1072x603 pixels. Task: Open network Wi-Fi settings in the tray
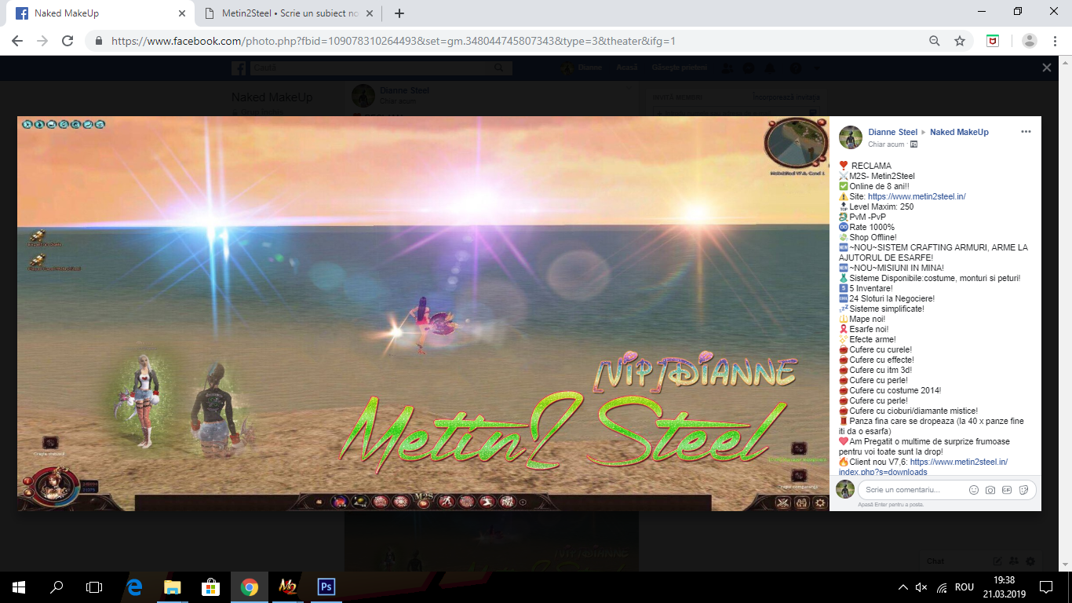coord(941,587)
